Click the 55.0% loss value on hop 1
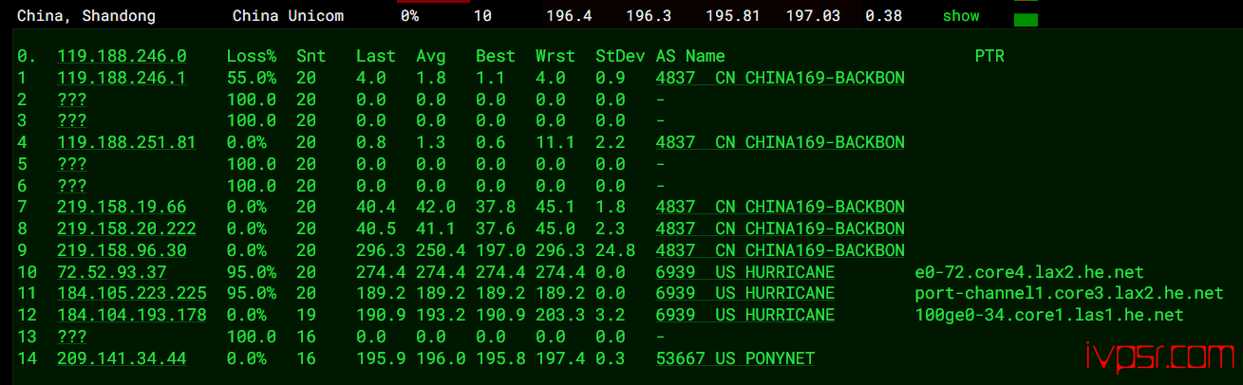Screen dimensions: 1243x385 tap(252, 78)
